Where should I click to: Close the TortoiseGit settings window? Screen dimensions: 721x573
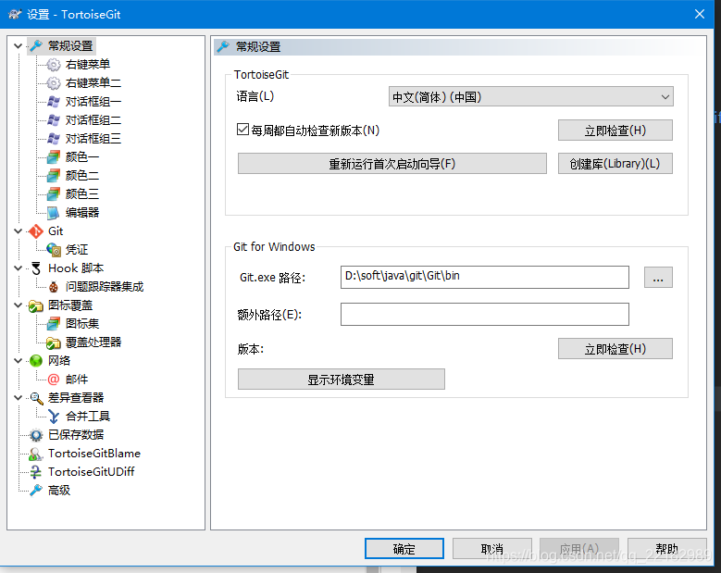point(700,14)
